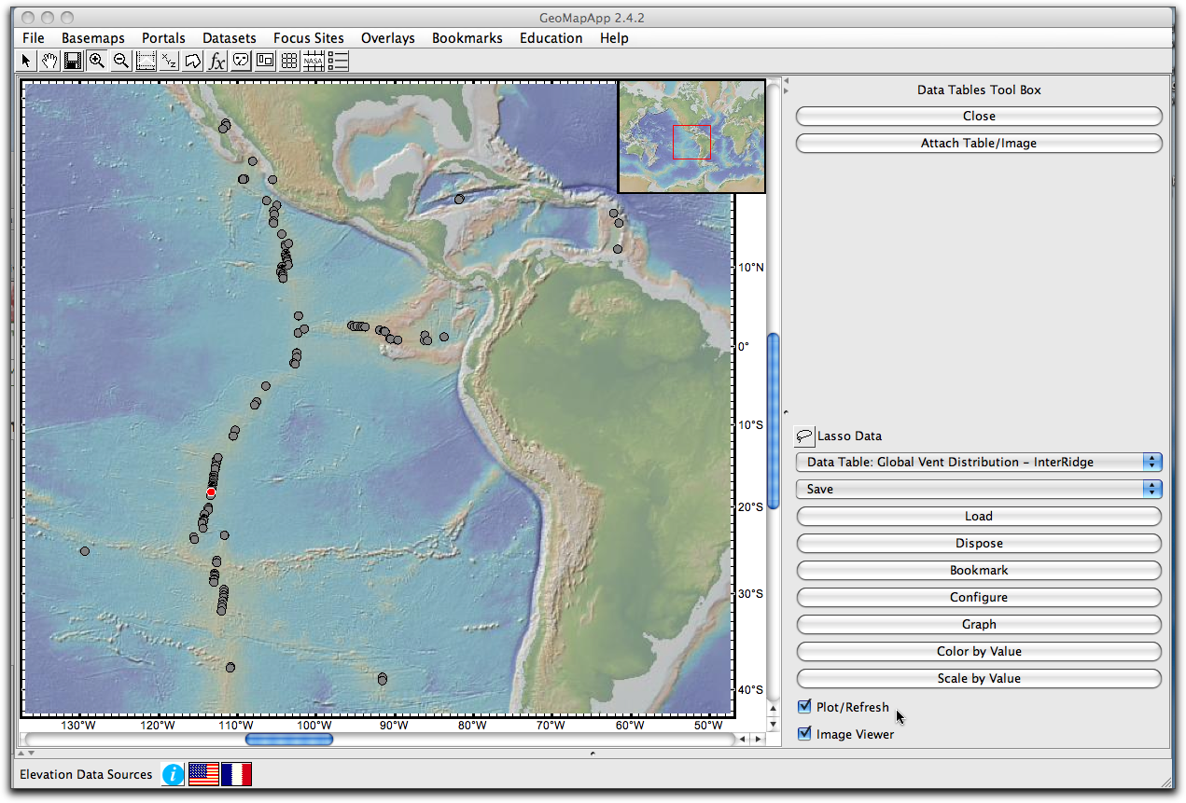Image resolution: width=1186 pixels, height=803 pixels.
Task: Select the Pan (hand) tool
Action: 49,60
